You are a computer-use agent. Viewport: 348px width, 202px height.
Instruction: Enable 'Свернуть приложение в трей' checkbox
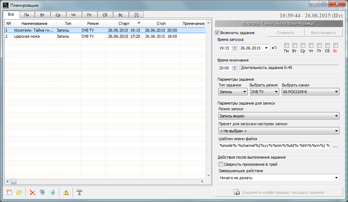click(x=221, y=164)
